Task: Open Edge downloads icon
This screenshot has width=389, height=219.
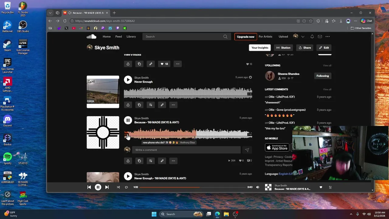Action: [x=341, y=21]
